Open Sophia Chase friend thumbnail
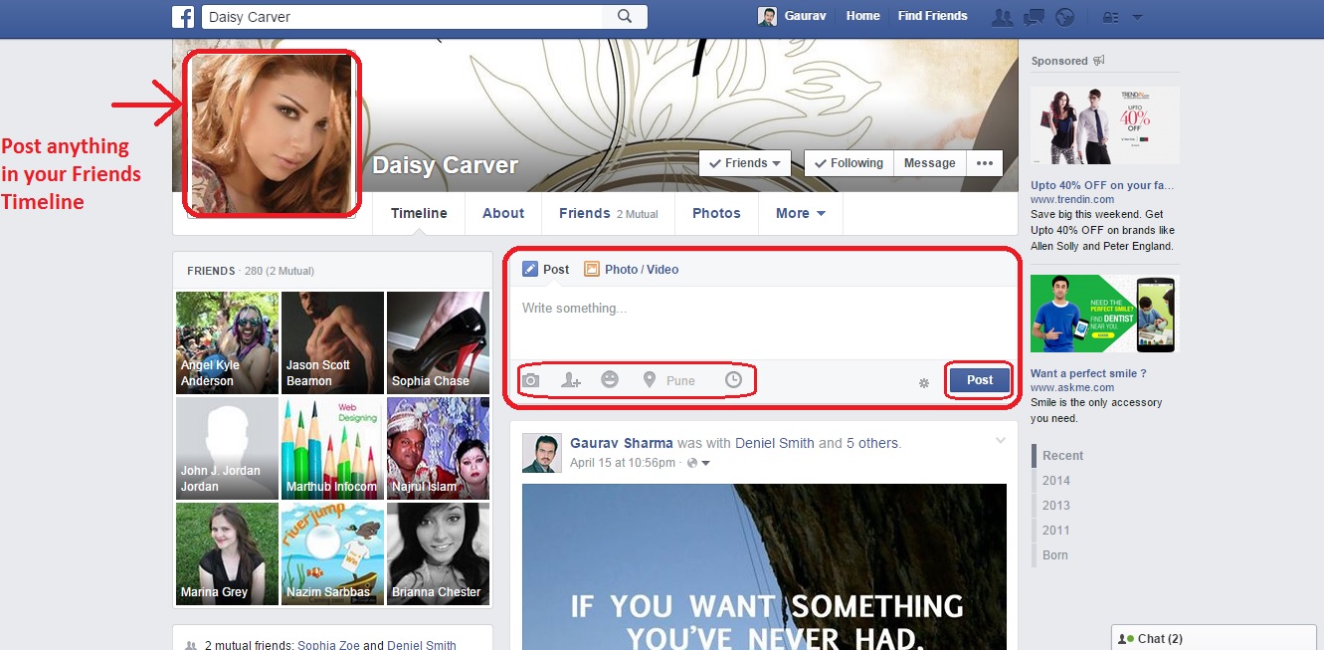This screenshot has width=1324, height=650. [438, 342]
